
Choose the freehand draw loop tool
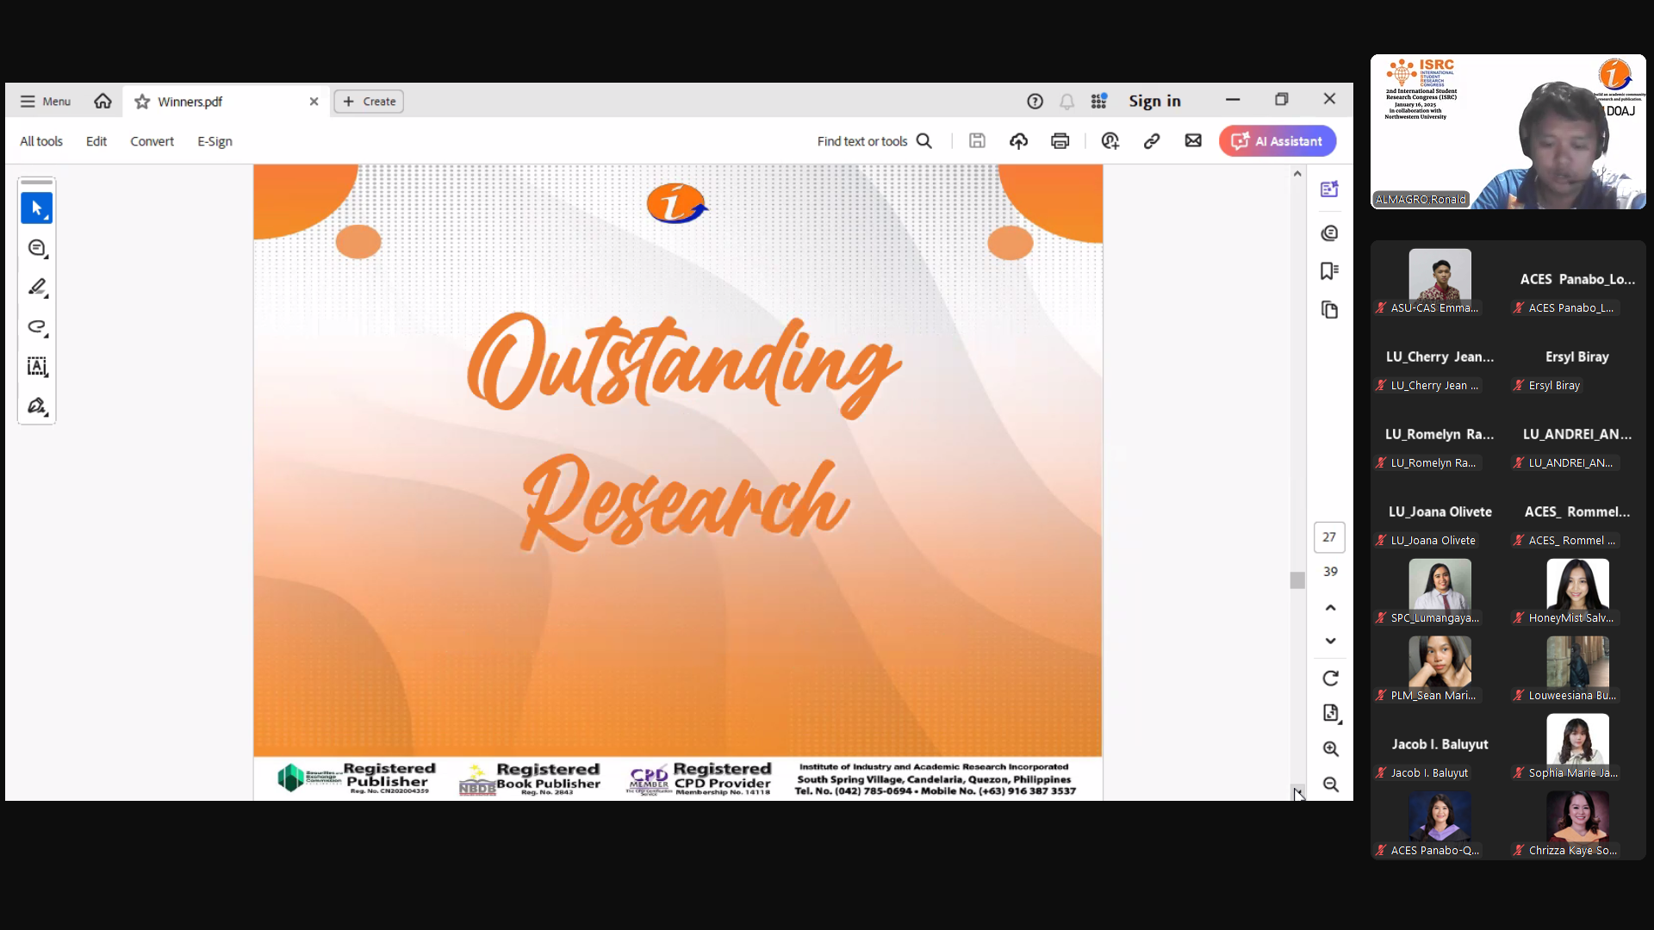click(x=36, y=327)
